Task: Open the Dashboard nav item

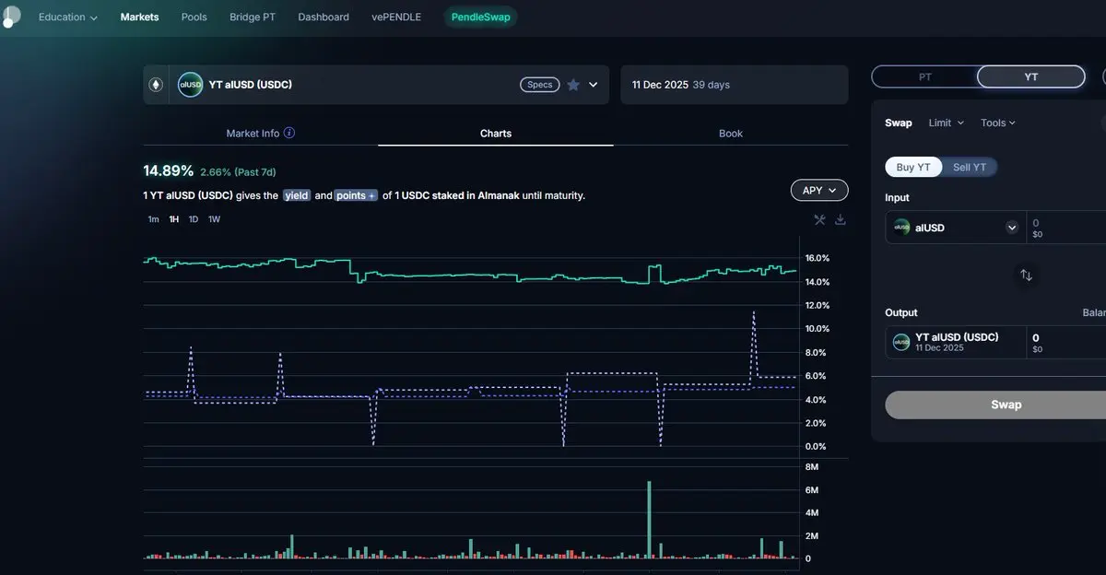Action: 324,18
